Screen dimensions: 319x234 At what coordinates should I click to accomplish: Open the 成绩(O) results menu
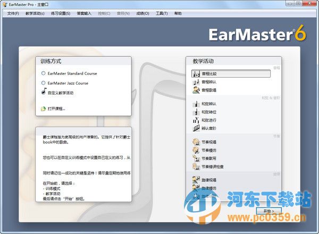pos(142,13)
